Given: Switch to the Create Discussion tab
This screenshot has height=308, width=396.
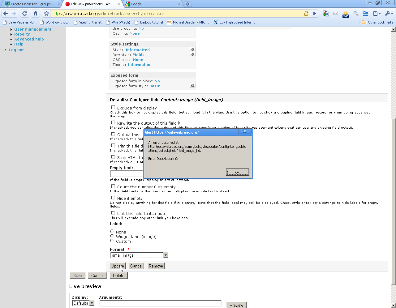Looking at the screenshot, I should tap(31, 4).
